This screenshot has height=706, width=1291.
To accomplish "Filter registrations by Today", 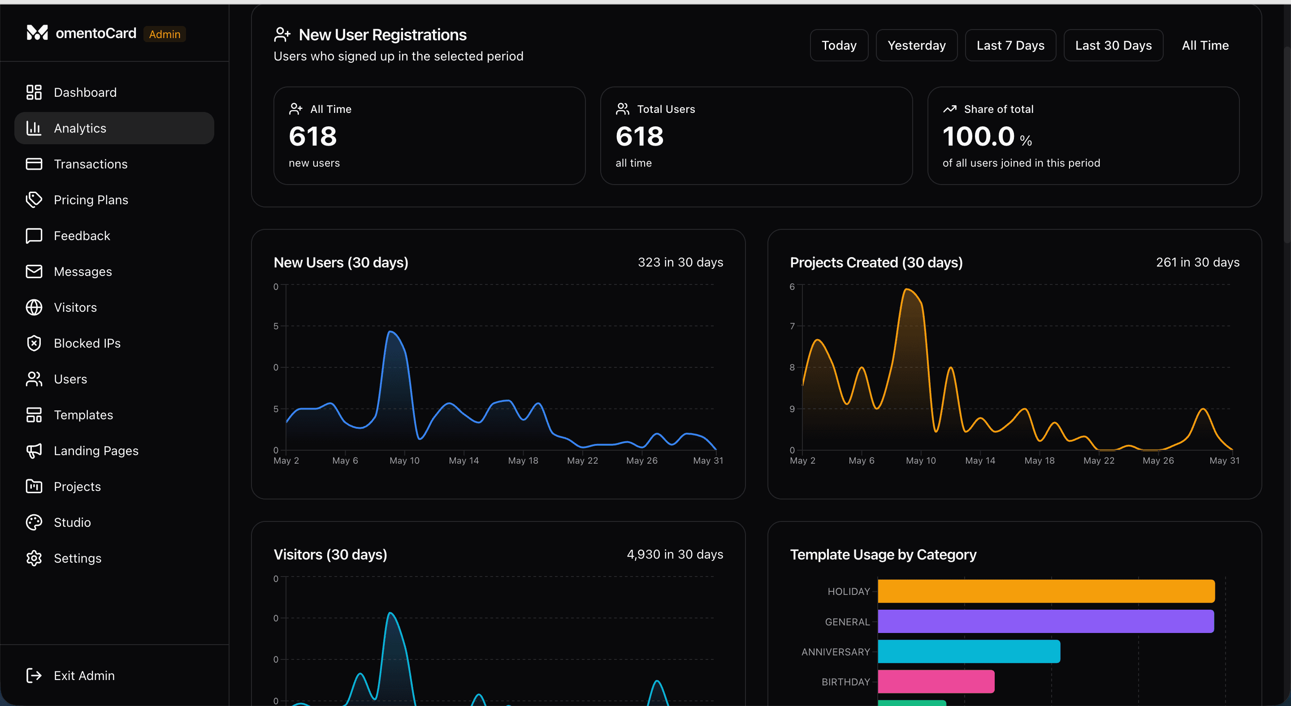I will tap(839, 45).
